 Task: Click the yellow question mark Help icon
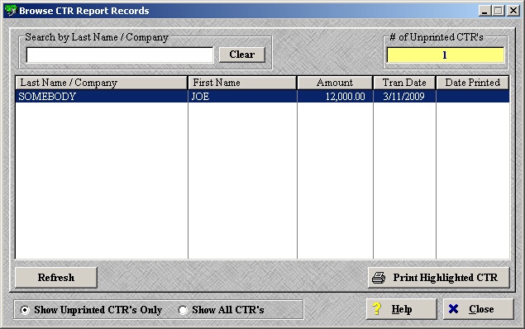pos(377,308)
